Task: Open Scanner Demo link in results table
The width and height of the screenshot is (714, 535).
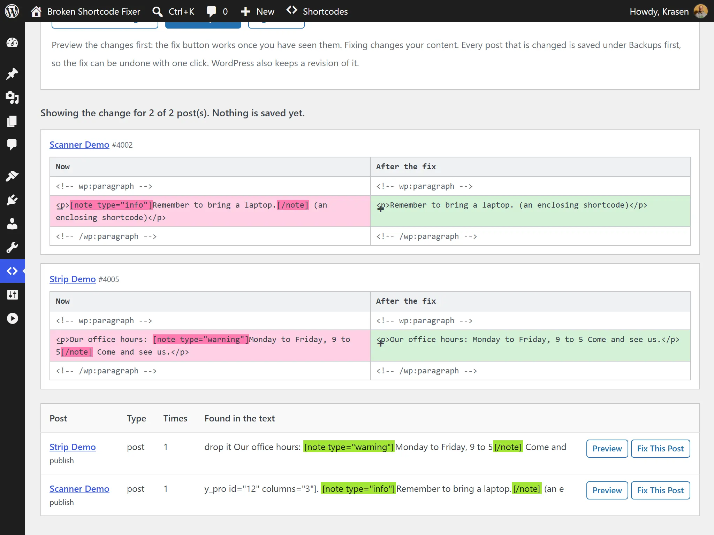Action: tap(79, 489)
